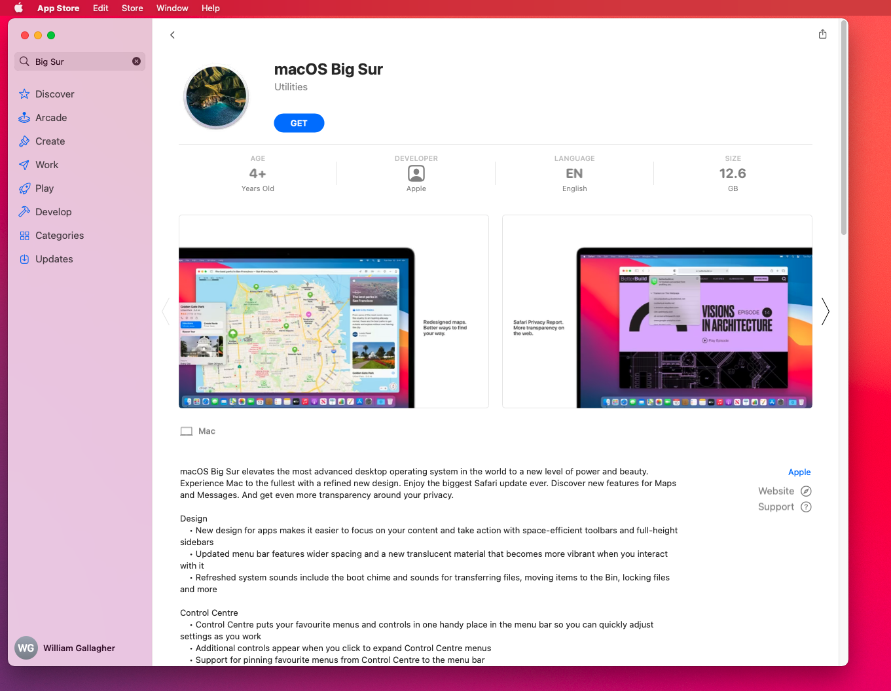Select the Create brush icon

(x=24, y=141)
